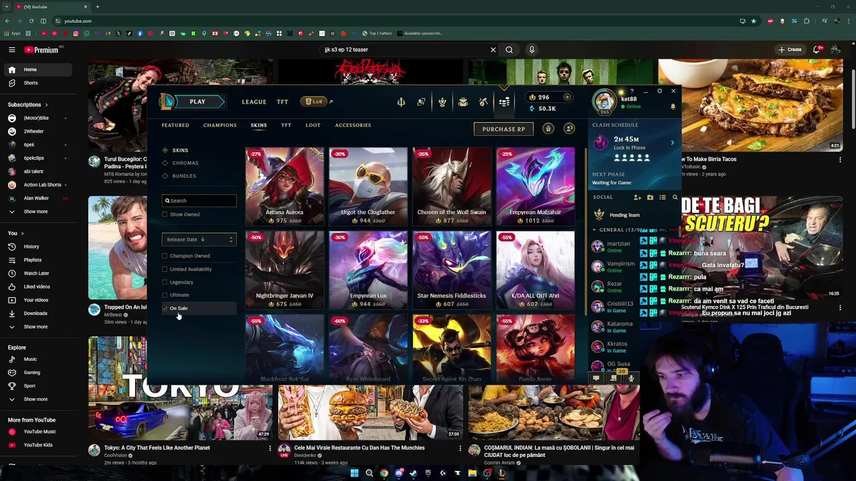The height and width of the screenshot is (481, 856).
Task: Collapse the General friends group
Action: click(594, 230)
